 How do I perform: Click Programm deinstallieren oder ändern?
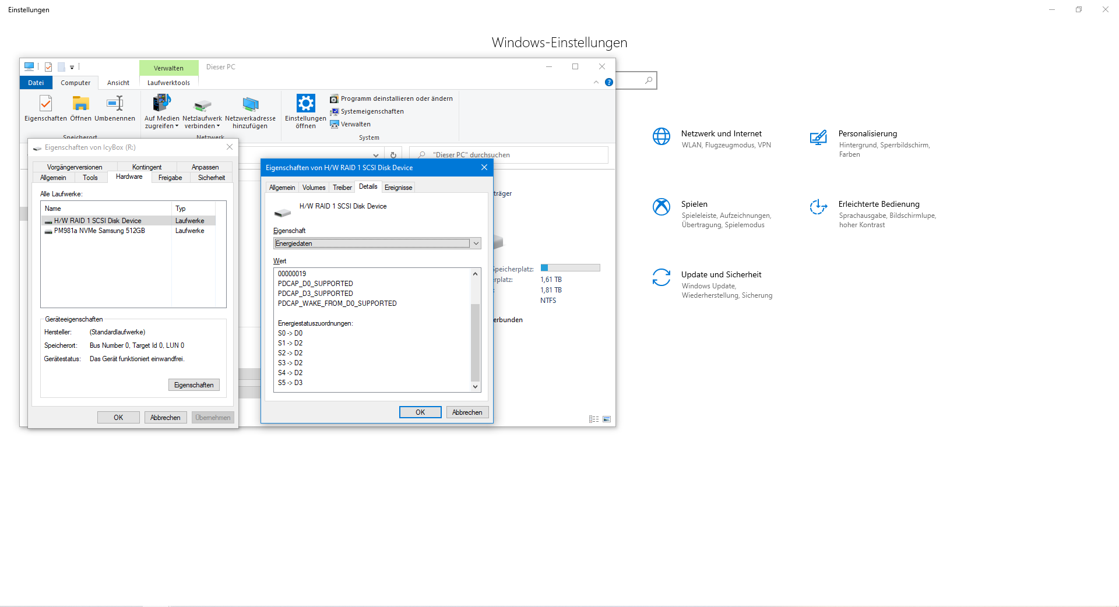(391, 98)
